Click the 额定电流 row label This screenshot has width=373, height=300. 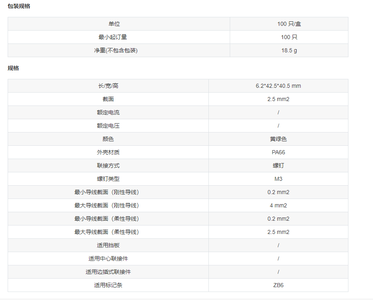pos(108,112)
